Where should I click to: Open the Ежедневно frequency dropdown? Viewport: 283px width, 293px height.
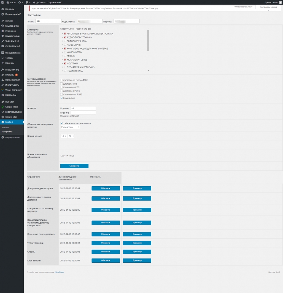coord(70,127)
